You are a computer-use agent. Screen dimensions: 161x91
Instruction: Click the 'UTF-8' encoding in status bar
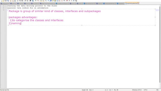(x=145, y=90)
